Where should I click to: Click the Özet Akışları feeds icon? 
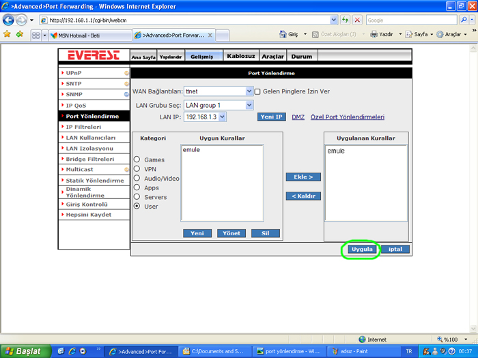(315, 34)
